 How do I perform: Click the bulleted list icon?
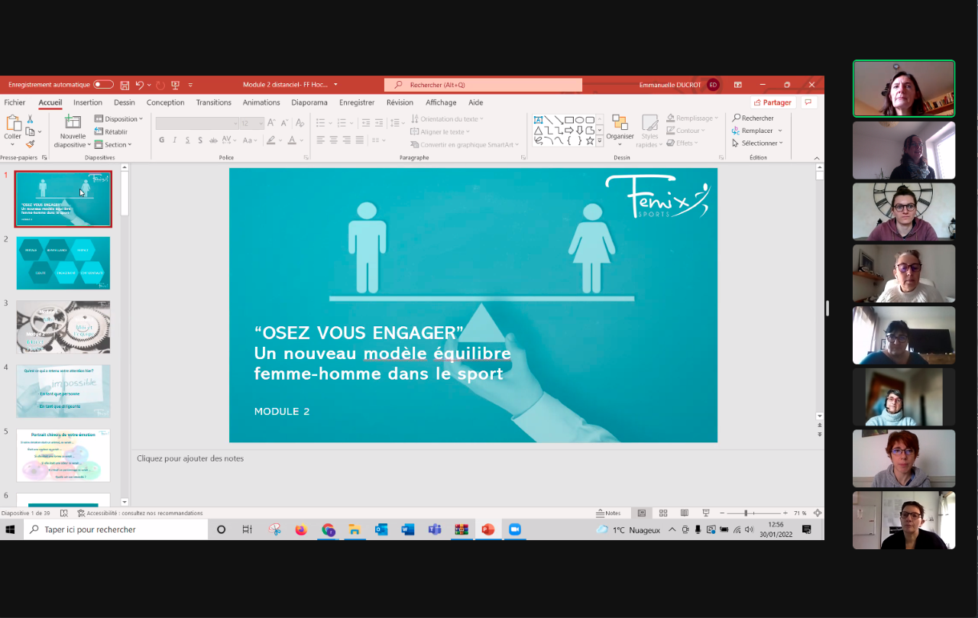321,123
